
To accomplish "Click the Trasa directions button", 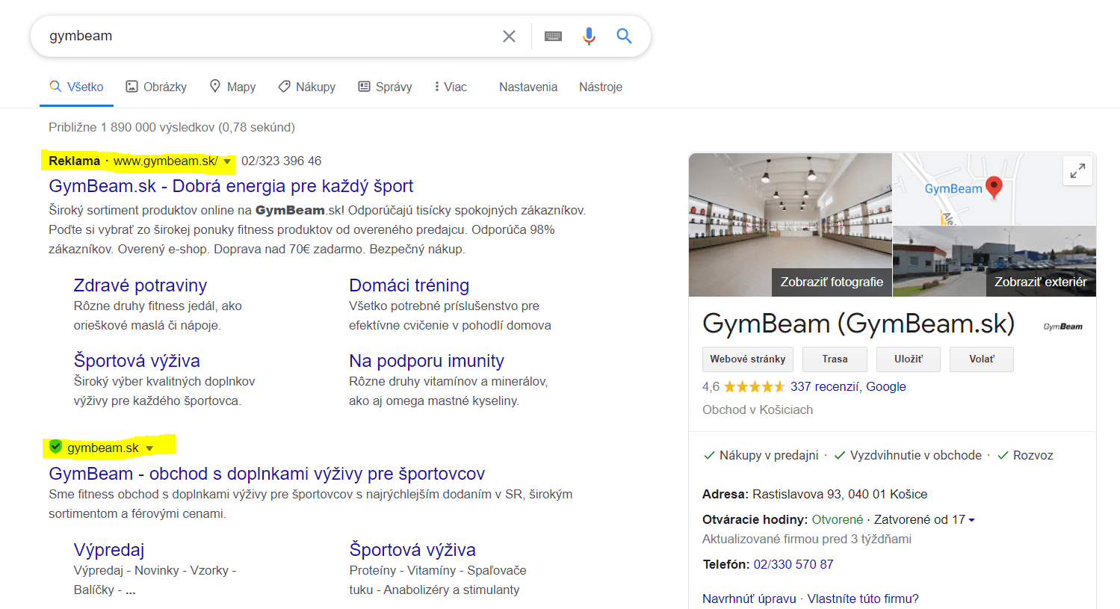I will (835, 359).
